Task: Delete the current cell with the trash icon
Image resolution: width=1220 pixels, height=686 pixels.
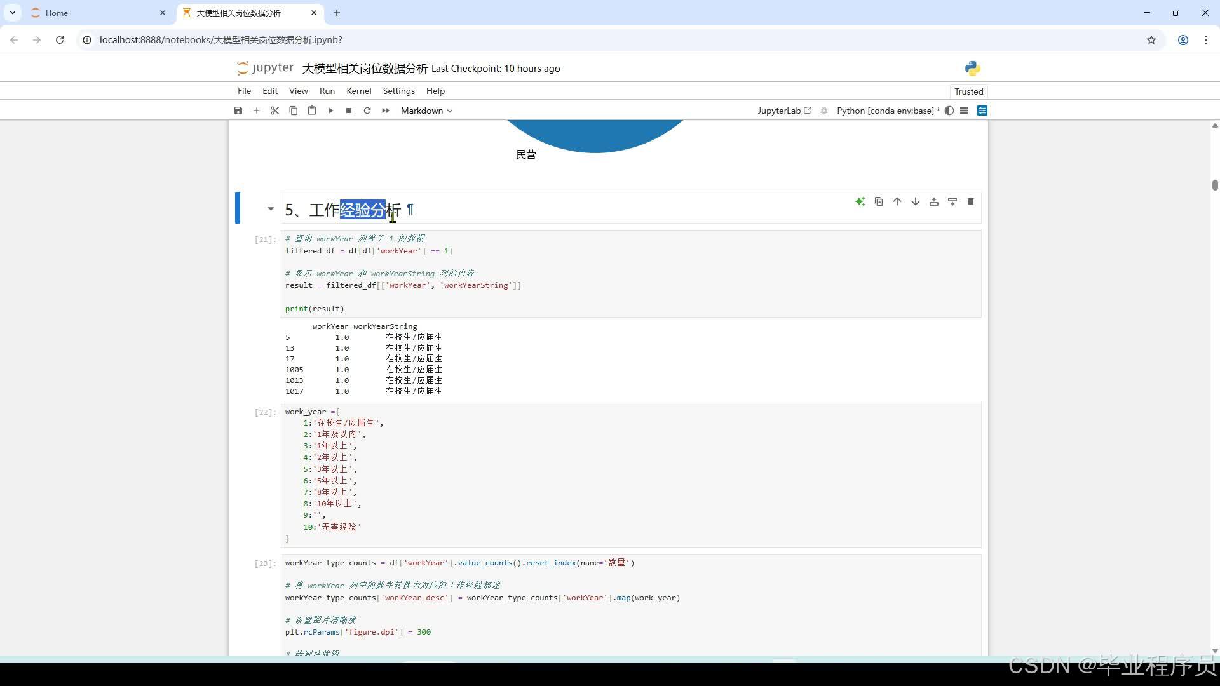Action: coord(970,201)
